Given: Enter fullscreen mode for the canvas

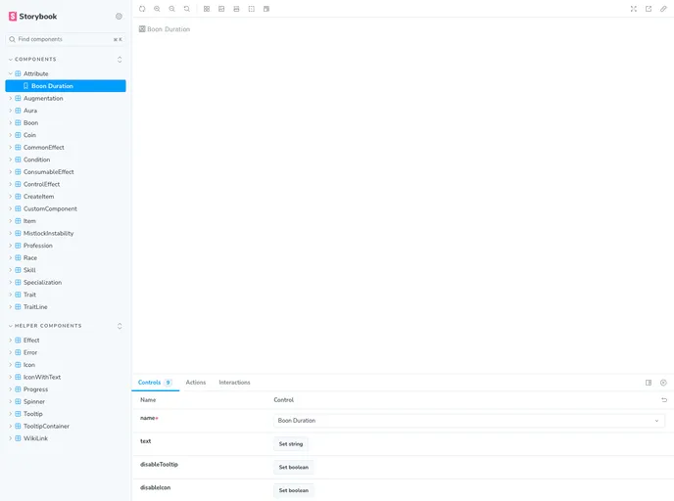Looking at the screenshot, I should click(x=634, y=9).
